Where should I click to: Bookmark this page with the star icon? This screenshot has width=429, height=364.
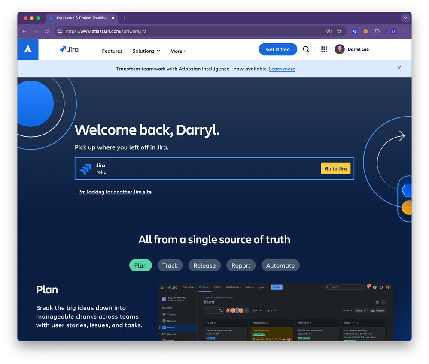tap(339, 31)
